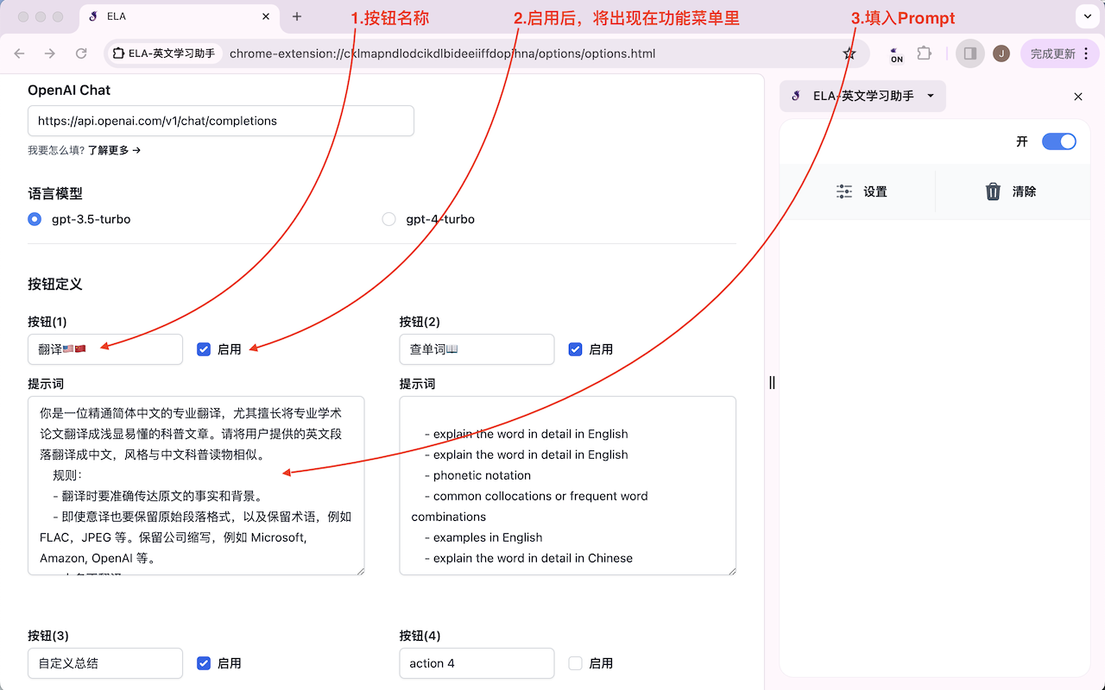Click the 按钮(3) name field 自定义总结

tap(105, 663)
